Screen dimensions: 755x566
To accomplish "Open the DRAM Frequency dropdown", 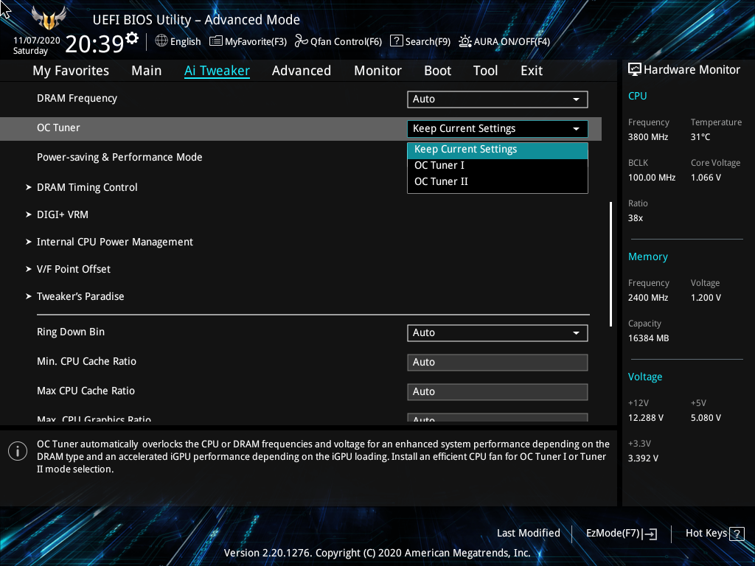I will point(498,99).
